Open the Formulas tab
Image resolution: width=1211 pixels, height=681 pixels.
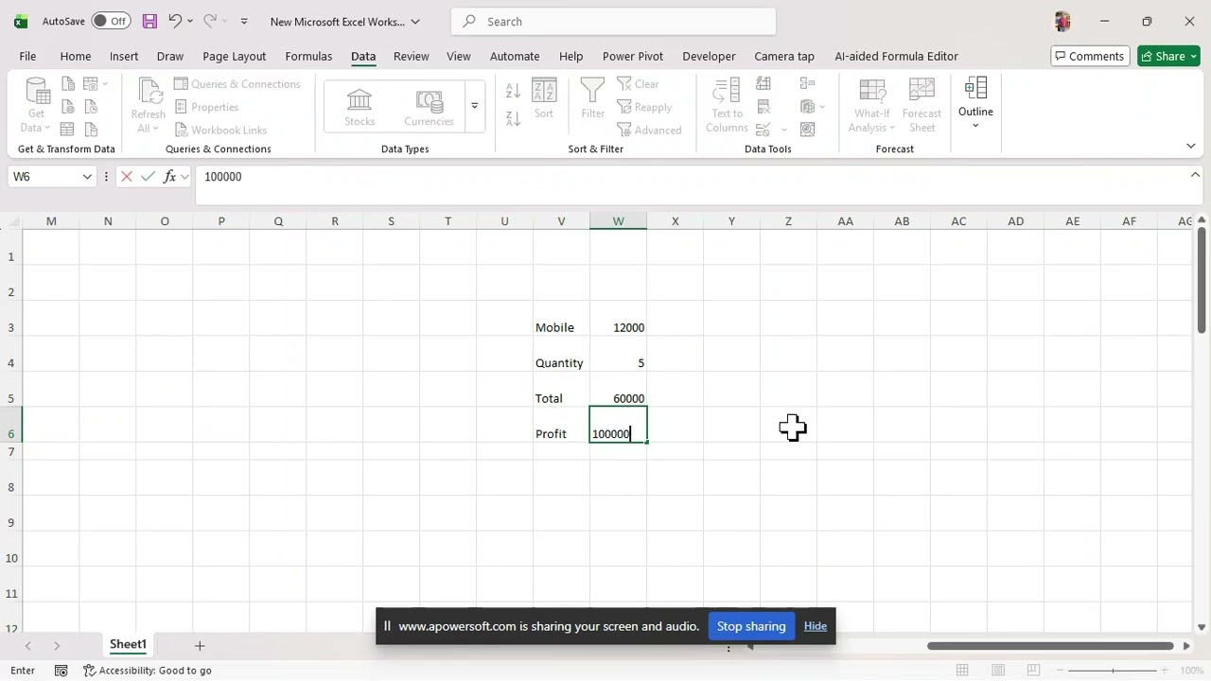click(308, 56)
